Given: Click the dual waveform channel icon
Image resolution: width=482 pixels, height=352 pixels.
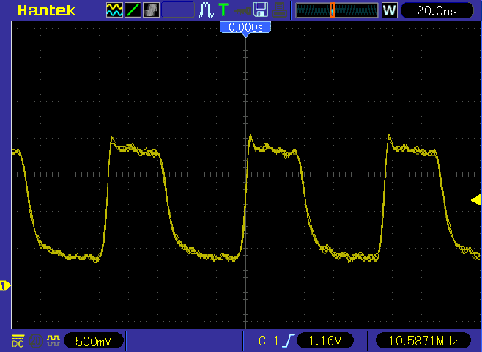Looking at the screenshot, I should coord(114,10).
